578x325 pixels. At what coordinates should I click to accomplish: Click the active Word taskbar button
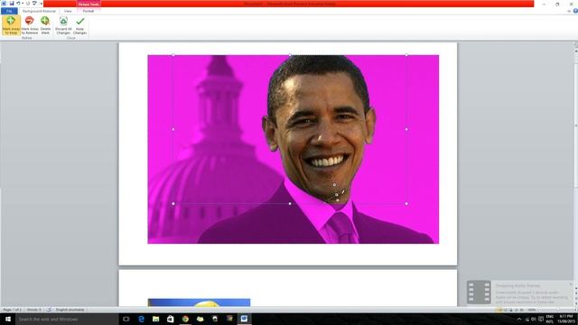point(244,319)
